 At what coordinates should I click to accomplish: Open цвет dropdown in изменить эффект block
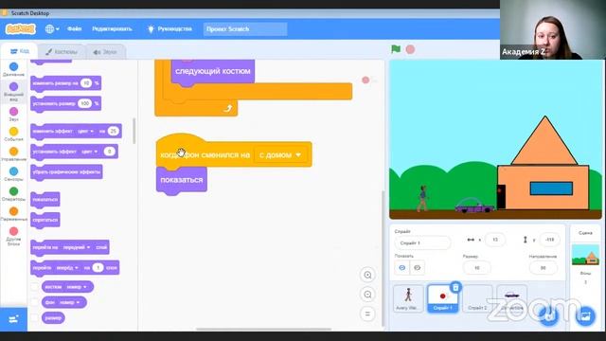85,131
